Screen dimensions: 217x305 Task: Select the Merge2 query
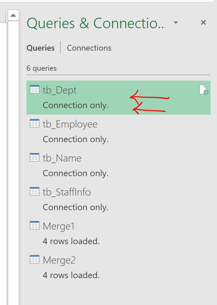point(59,260)
